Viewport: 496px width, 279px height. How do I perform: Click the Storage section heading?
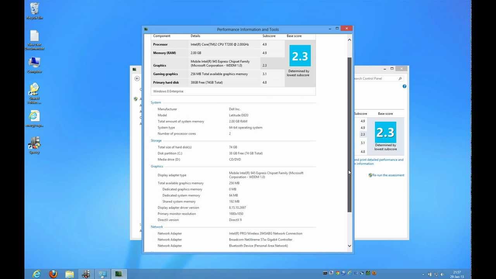156,141
